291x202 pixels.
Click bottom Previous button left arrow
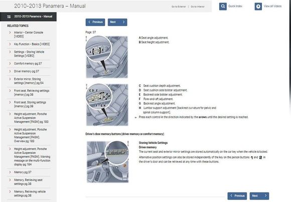click(x=231, y=195)
